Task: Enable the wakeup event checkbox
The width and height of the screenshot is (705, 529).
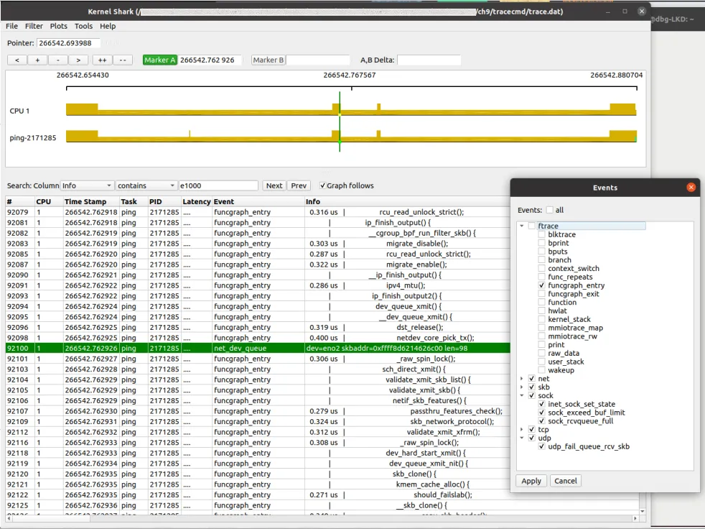Action: tap(541, 370)
